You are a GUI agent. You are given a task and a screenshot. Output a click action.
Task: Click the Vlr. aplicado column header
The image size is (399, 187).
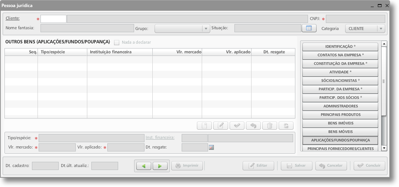[x=227, y=52]
